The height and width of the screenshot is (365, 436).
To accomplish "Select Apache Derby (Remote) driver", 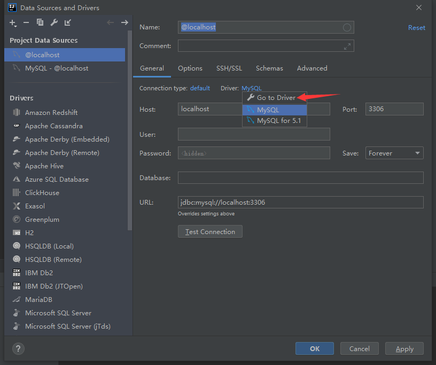I will pos(65,152).
